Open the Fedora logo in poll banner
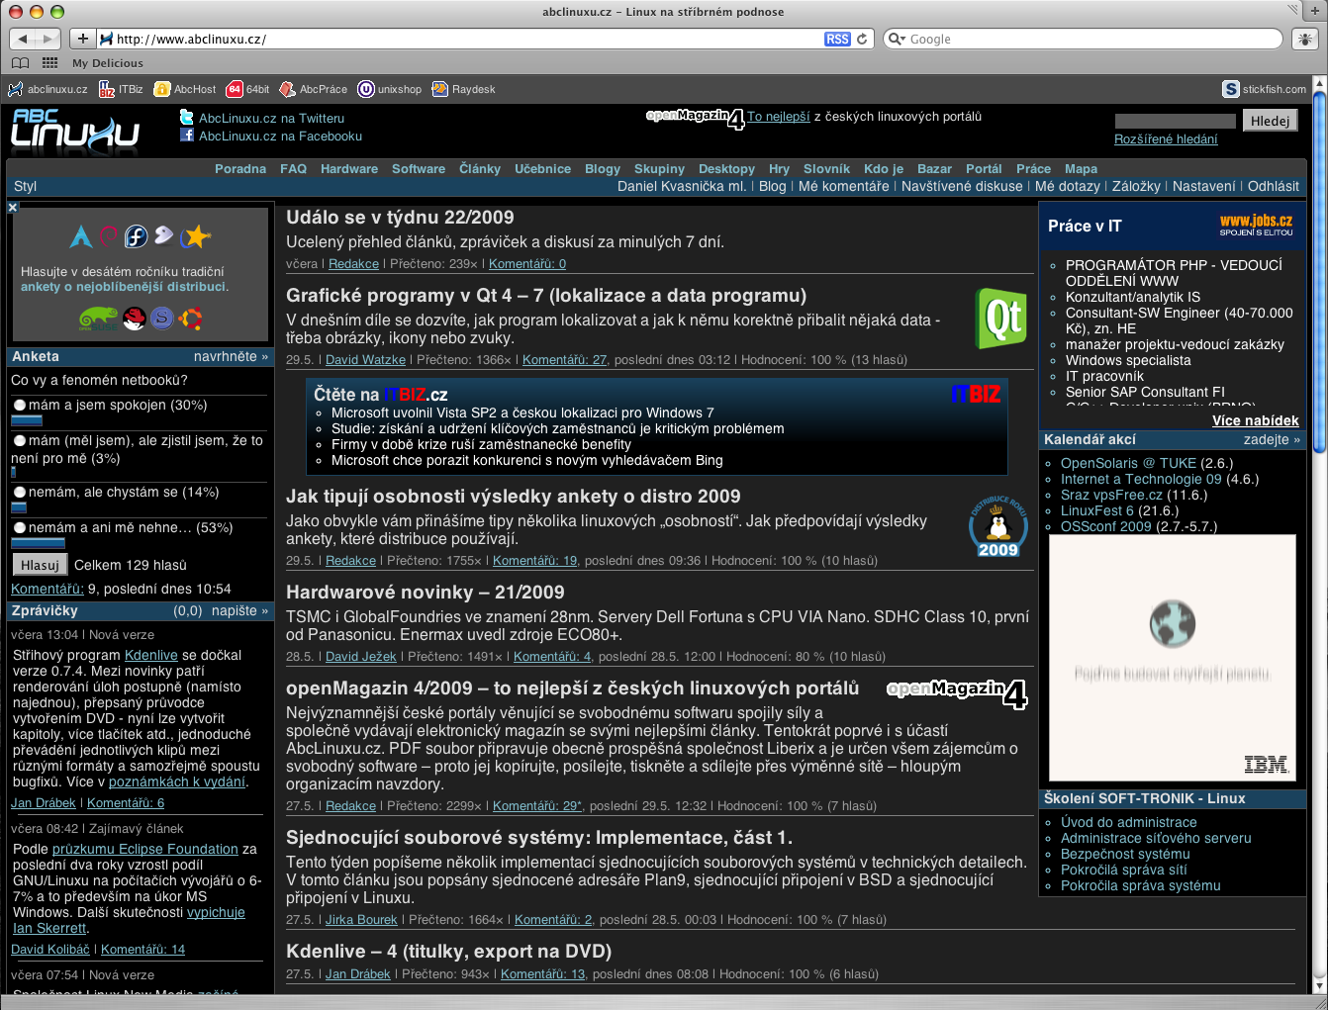Screen dimensions: 1328x1010 click(x=137, y=235)
